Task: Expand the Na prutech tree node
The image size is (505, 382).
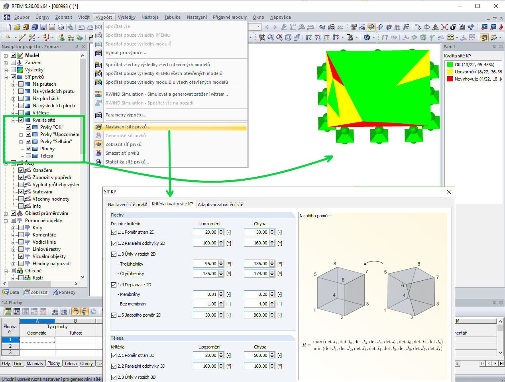Action: click(x=14, y=84)
